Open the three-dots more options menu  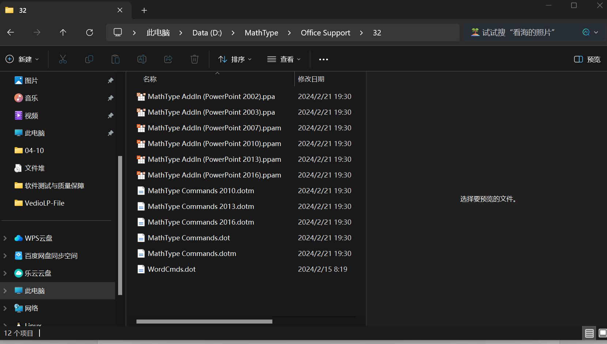point(324,60)
